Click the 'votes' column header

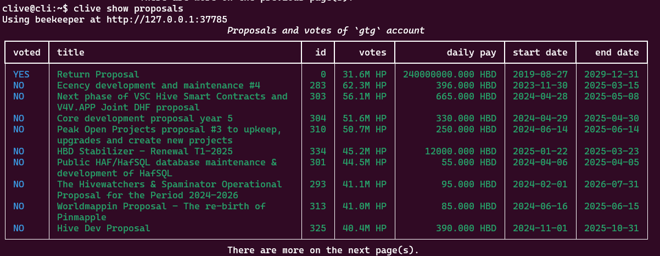pos(372,52)
